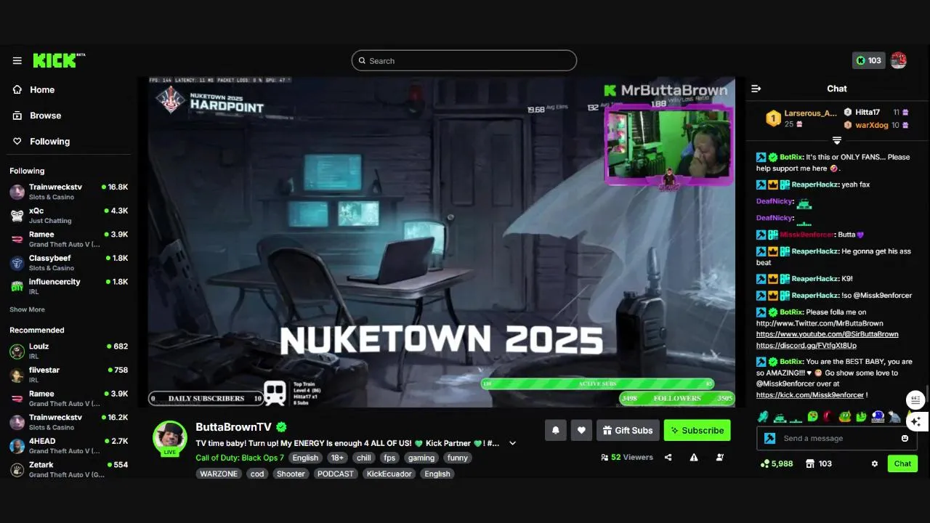Open the emoji picker in chat input
Viewport: 930px width, 523px height.
[x=905, y=438]
